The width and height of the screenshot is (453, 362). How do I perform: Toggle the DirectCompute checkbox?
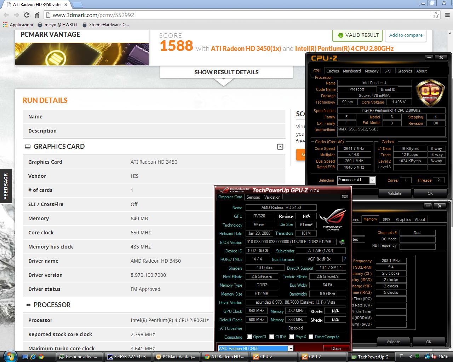tap(311, 337)
